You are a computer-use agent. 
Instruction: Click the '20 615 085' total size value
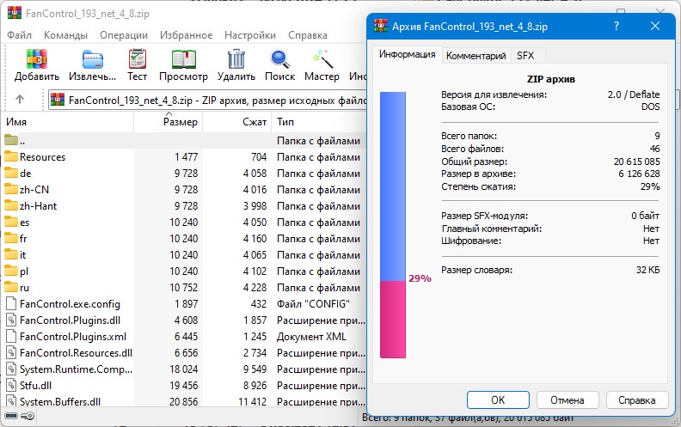pyautogui.click(x=636, y=162)
